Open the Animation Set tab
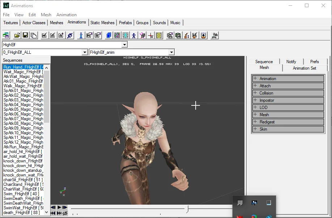 (x=305, y=68)
